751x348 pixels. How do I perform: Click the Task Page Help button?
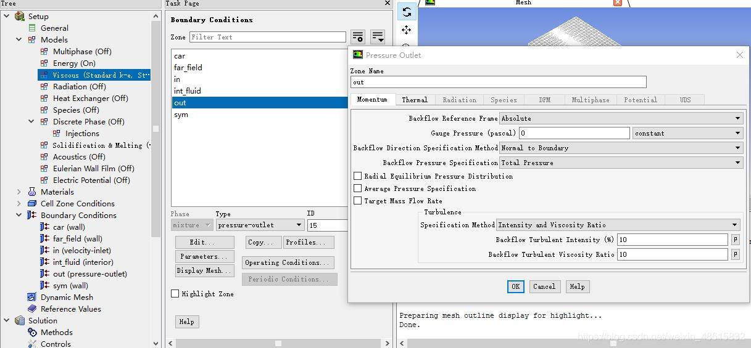click(x=187, y=322)
